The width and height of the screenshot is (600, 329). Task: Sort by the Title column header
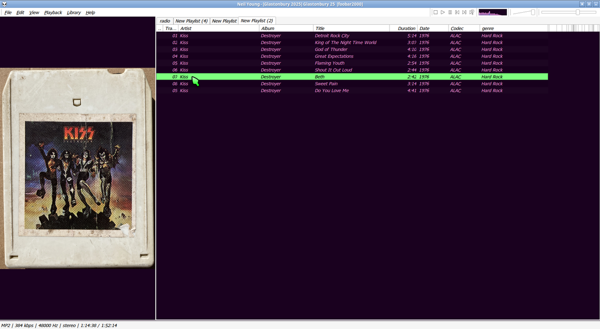pyautogui.click(x=352, y=29)
